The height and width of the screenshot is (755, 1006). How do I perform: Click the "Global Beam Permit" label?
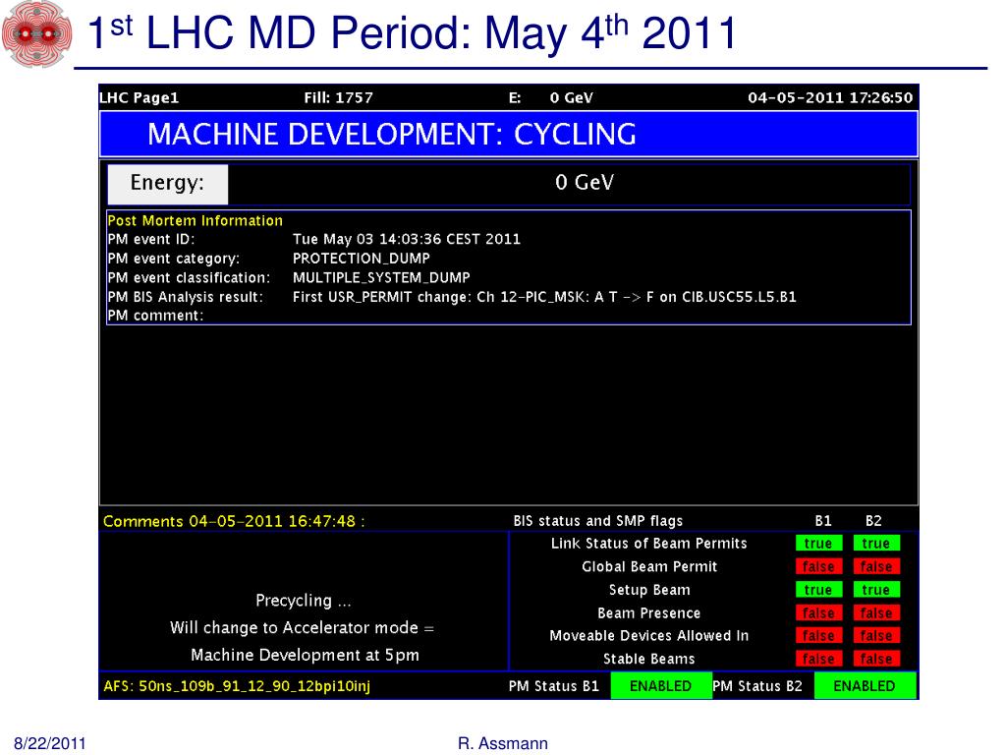coord(649,567)
